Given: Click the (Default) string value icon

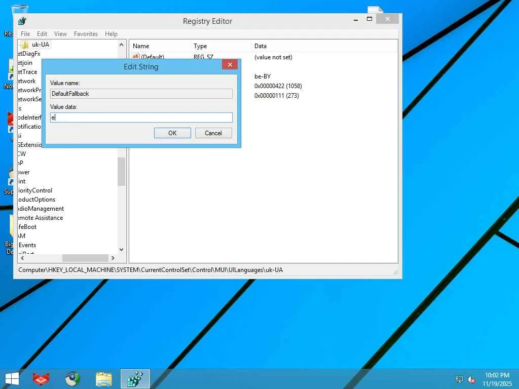Looking at the screenshot, I should click(136, 57).
